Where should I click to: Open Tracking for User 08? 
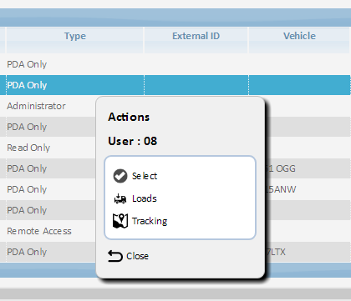[x=150, y=221]
